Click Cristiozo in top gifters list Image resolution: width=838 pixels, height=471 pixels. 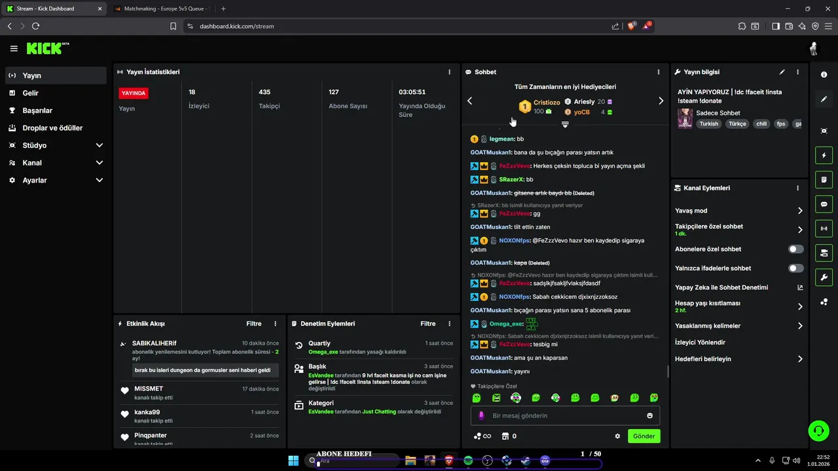tap(547, 102)
